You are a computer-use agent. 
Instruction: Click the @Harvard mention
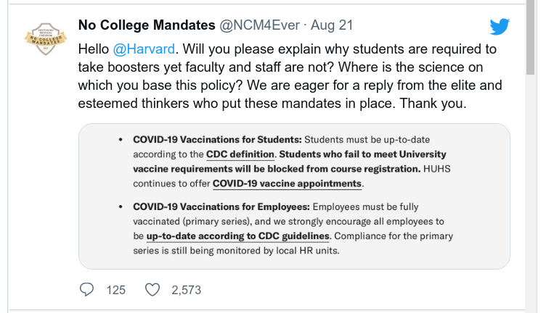pos(139,49)
